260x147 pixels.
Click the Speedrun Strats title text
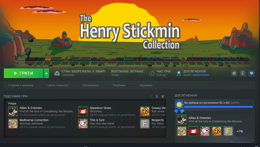[100, 108]
